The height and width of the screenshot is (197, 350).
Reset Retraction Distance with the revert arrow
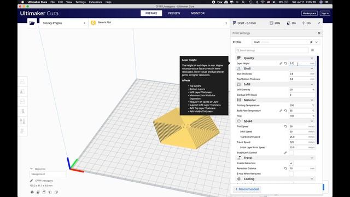tap(285, 169)
